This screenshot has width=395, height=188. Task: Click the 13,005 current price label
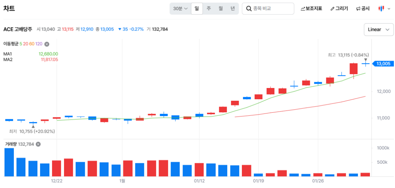[x=383, y=64]
